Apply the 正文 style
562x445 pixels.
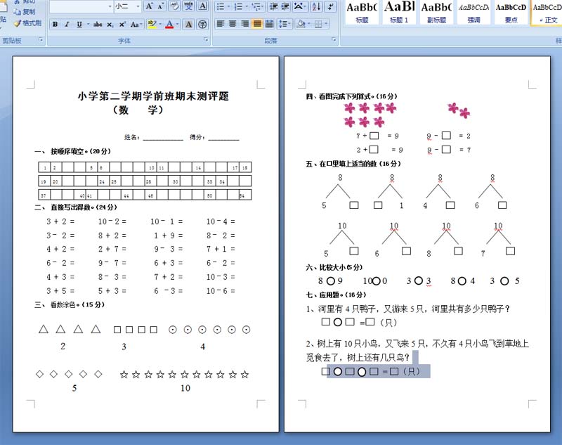547,13
